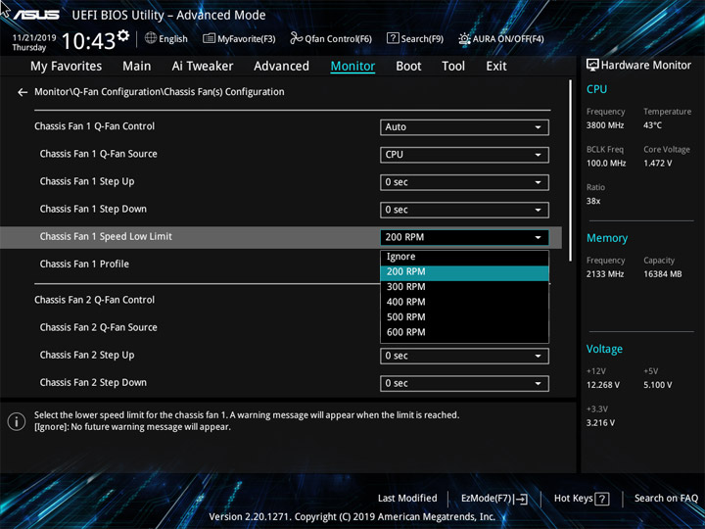Select 200 RPM option in list
Viewport: 705px width, 529px height.
(x=464, y=272)
